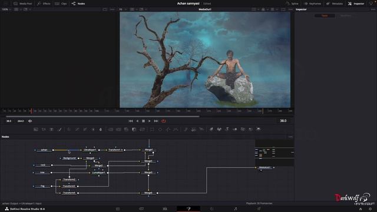This screenshot has height=212, width=377.
Task: Add a Text 3D node from toolbar
Action: coord(227,130)
